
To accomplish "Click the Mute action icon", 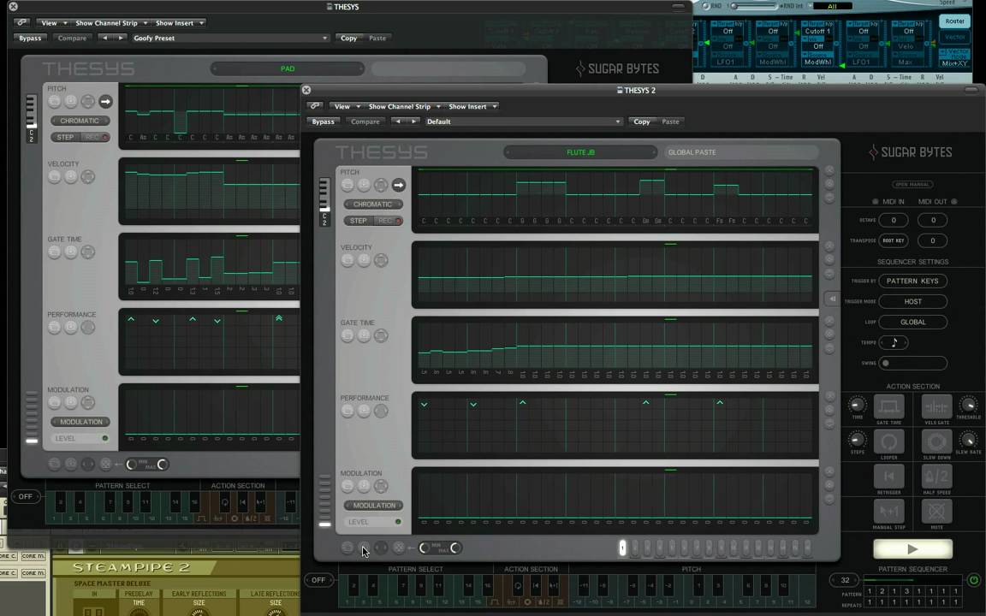I will pos(936,512).
